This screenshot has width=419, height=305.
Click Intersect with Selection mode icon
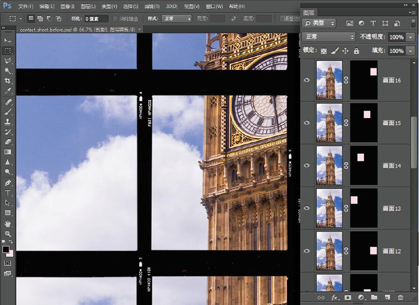click(59, 18)
